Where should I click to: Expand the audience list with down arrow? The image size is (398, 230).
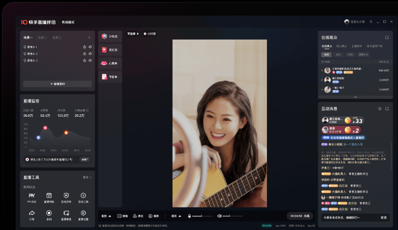click(x=355, y=97)
